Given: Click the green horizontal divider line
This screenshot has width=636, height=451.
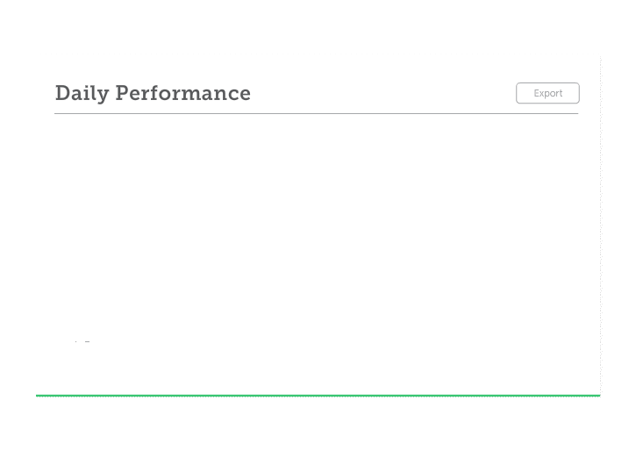Looking at the screenshot, I should [x=318, y=396].
